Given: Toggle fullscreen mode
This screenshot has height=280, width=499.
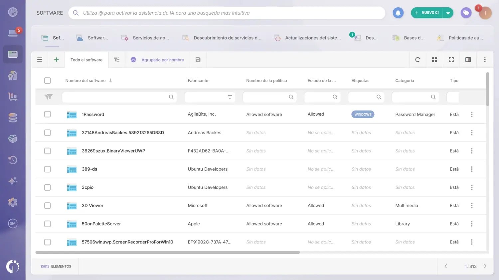Looking at the screenshot, I should [451, 60].
